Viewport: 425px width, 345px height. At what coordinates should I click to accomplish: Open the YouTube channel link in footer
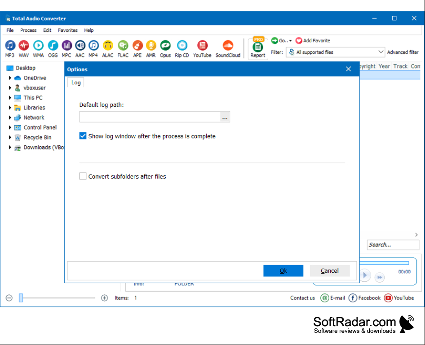tap(399, 298)
